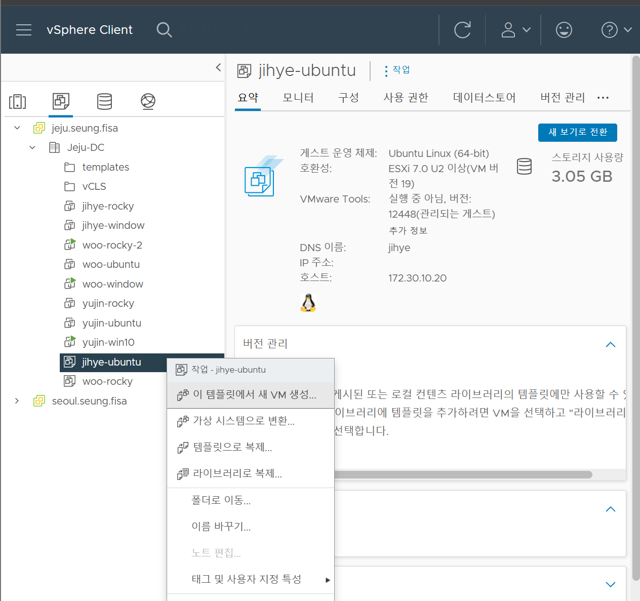Choose 라이브러리로 복제
This screenshot has height=601, width=640.
[251, 474]
